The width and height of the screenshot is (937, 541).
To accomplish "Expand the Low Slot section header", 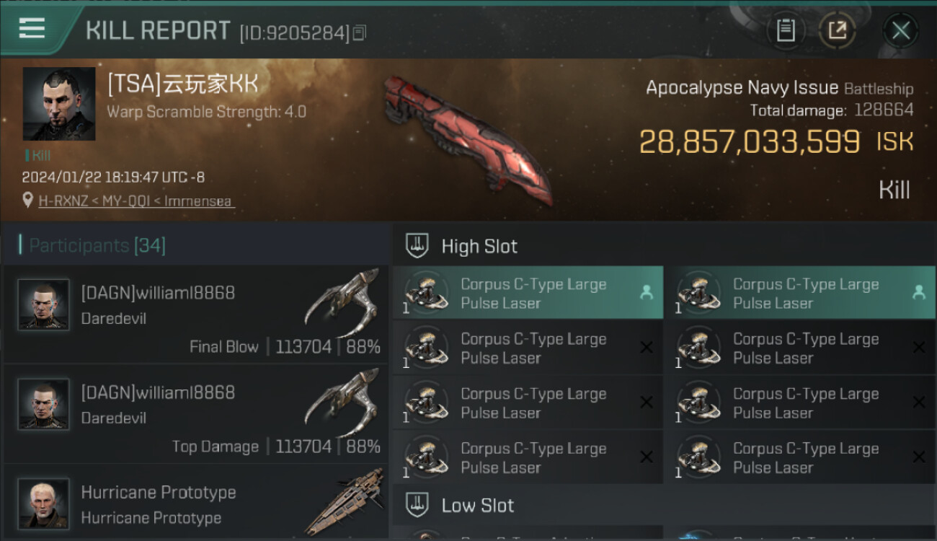I will [x=665, y=505].
